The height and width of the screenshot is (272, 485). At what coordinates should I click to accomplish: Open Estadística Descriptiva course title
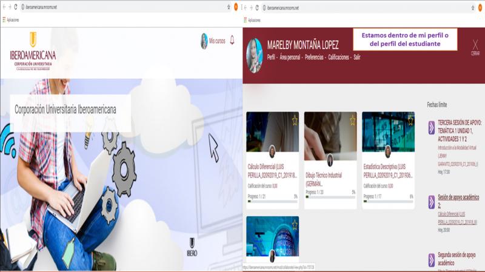click(388, 171)
